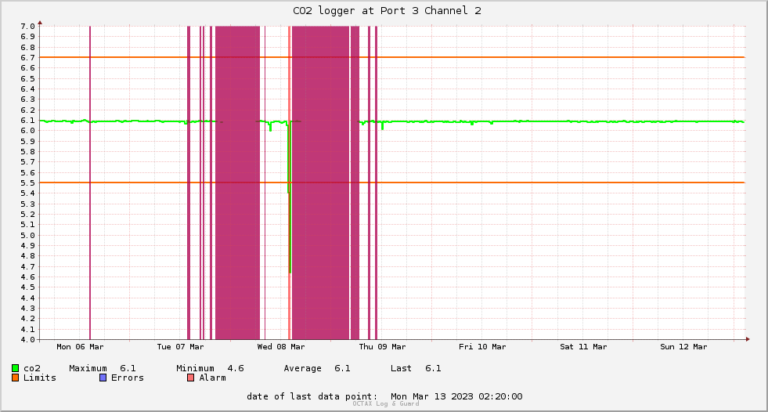Click the 'Sat 11 Mar' axis label
Viewport: 768px width, 412px height.
coord(583,347)
